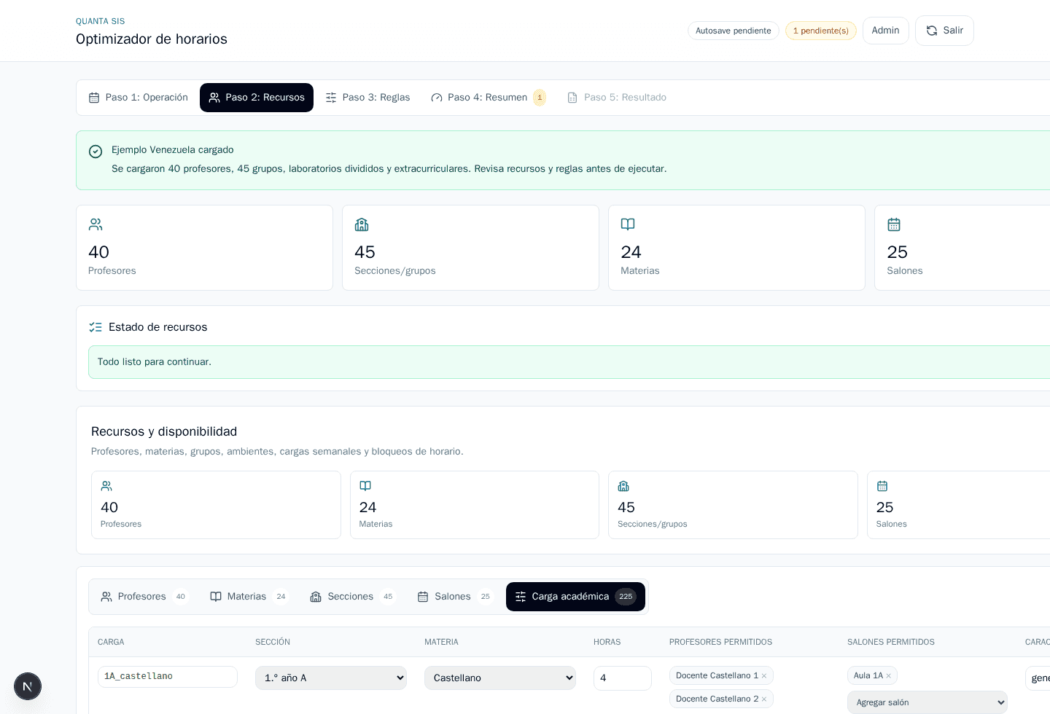This screenshot has height=714, width=1050.
Task: Edit the 1A_castellano carga field
Action: (x=168, y=677)
